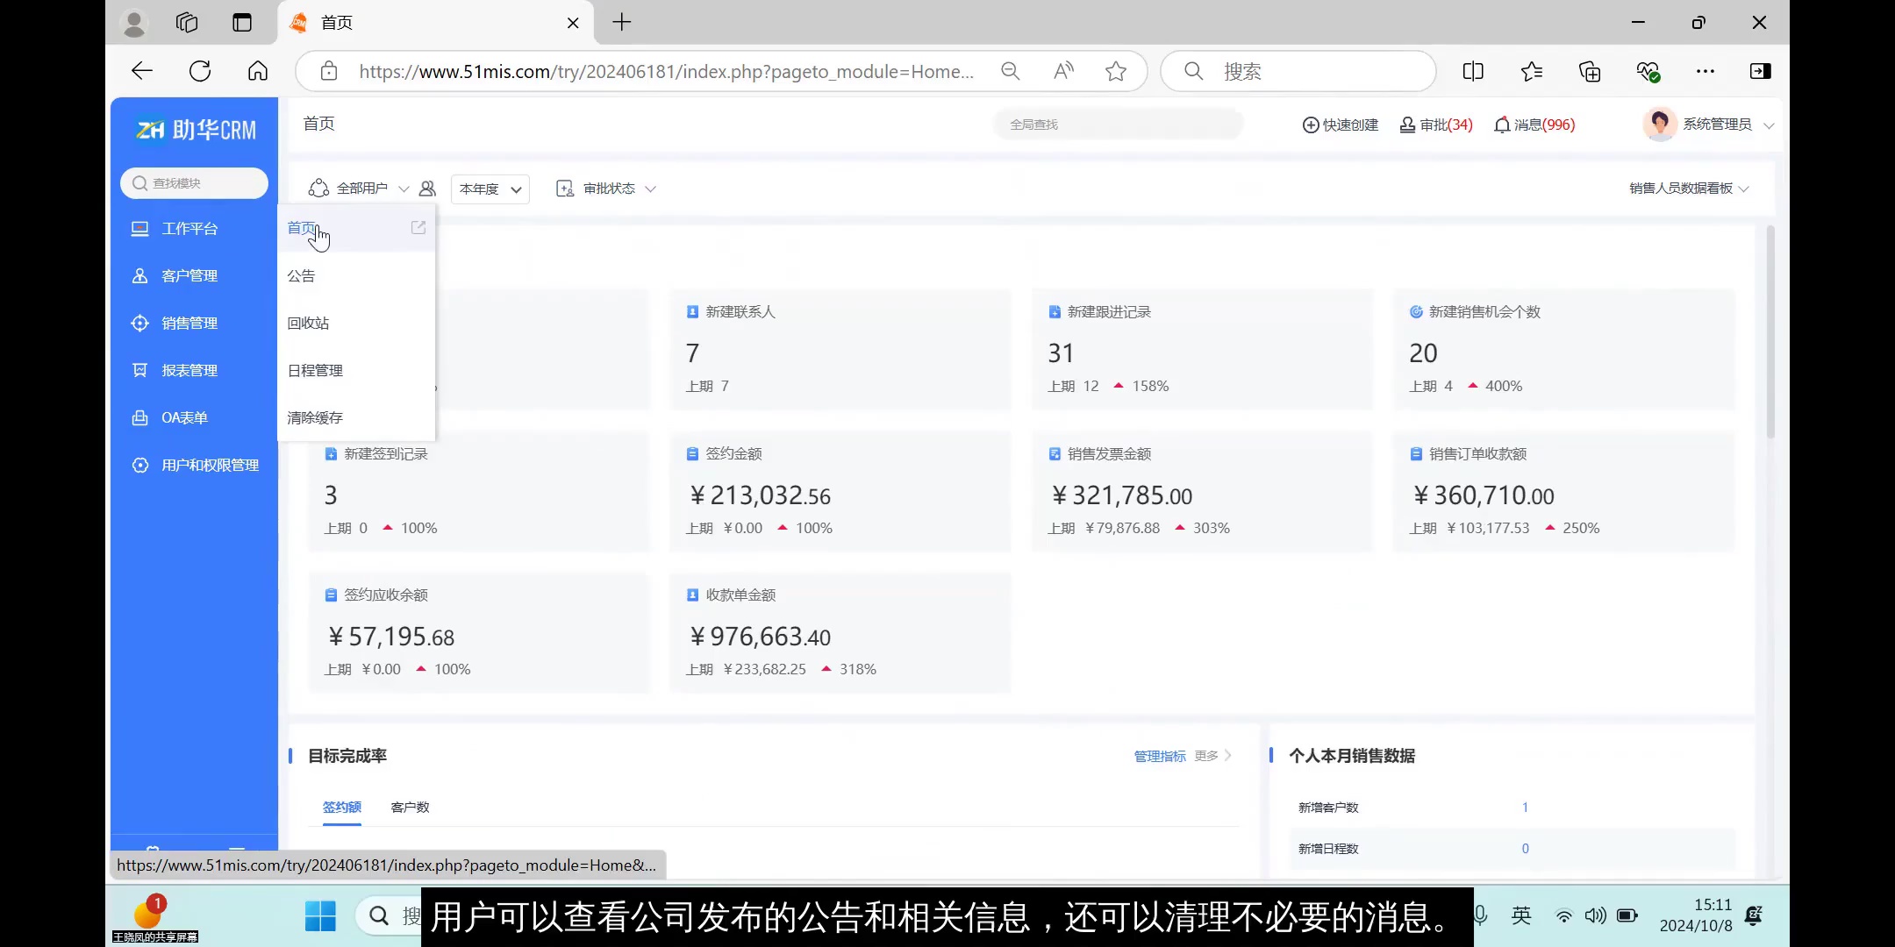Image resolution: width=1895 pixels, height=947 pixels.
Task: Open 首页 in a new window via popout icon
Action: [x=418, y=227]
